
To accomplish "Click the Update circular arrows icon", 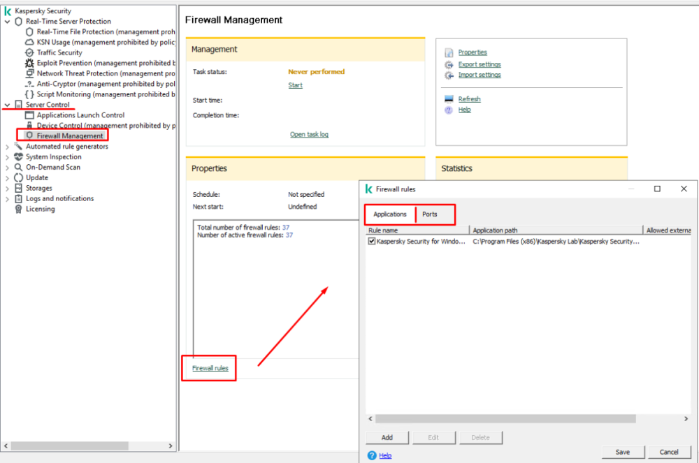I will coord(18,177).
